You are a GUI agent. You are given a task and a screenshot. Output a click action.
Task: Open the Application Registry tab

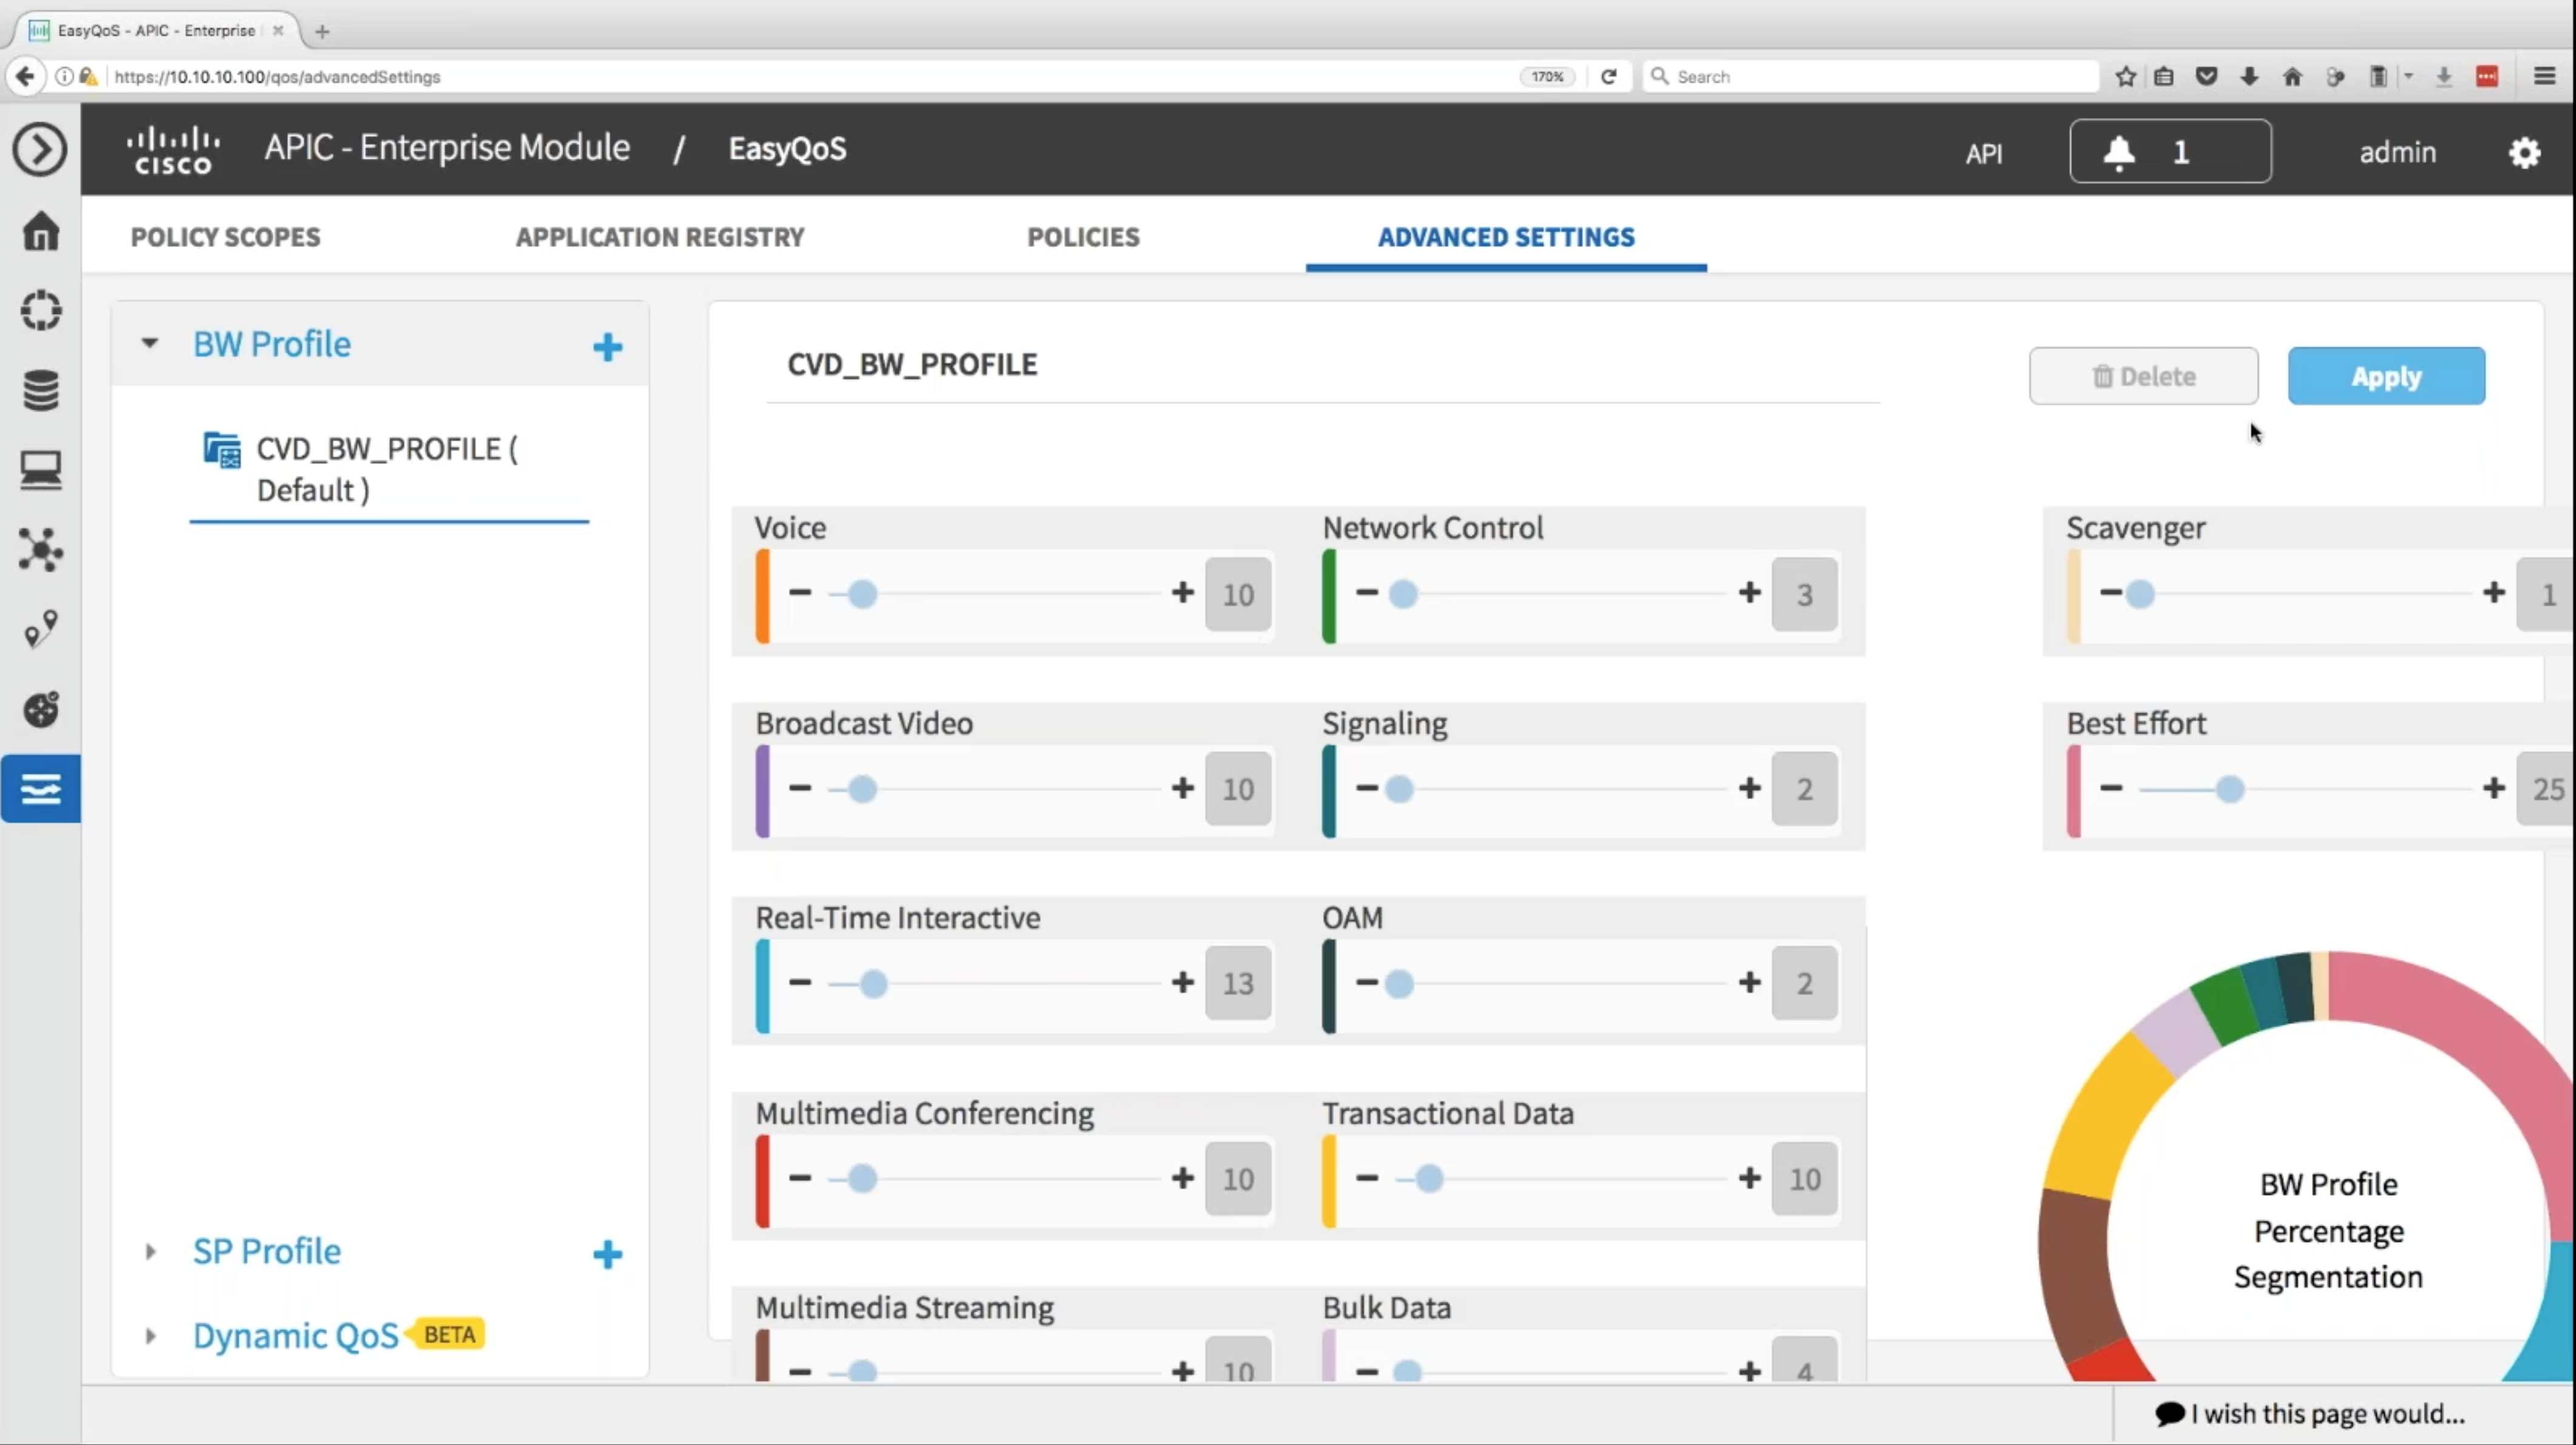[659, 237]
